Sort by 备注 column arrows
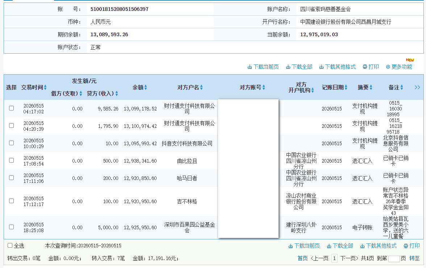This screenshot has width=426, height=268. tap(401, 87)
